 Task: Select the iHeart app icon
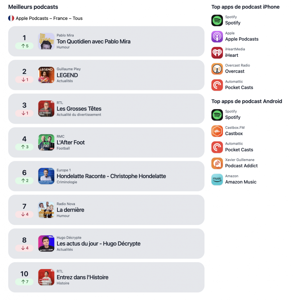pyautogui.click(x=217, y=53)
